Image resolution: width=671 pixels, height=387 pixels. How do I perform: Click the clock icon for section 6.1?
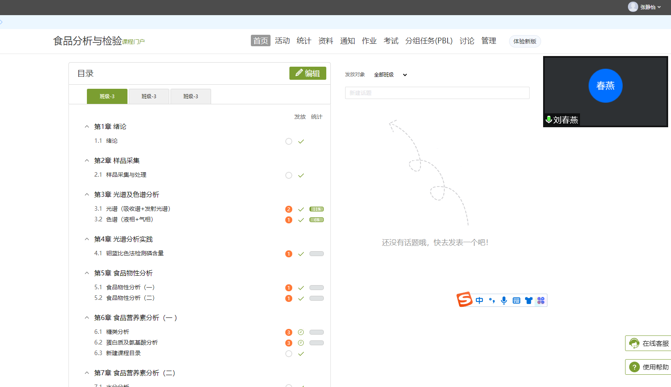tap(301, 332)
